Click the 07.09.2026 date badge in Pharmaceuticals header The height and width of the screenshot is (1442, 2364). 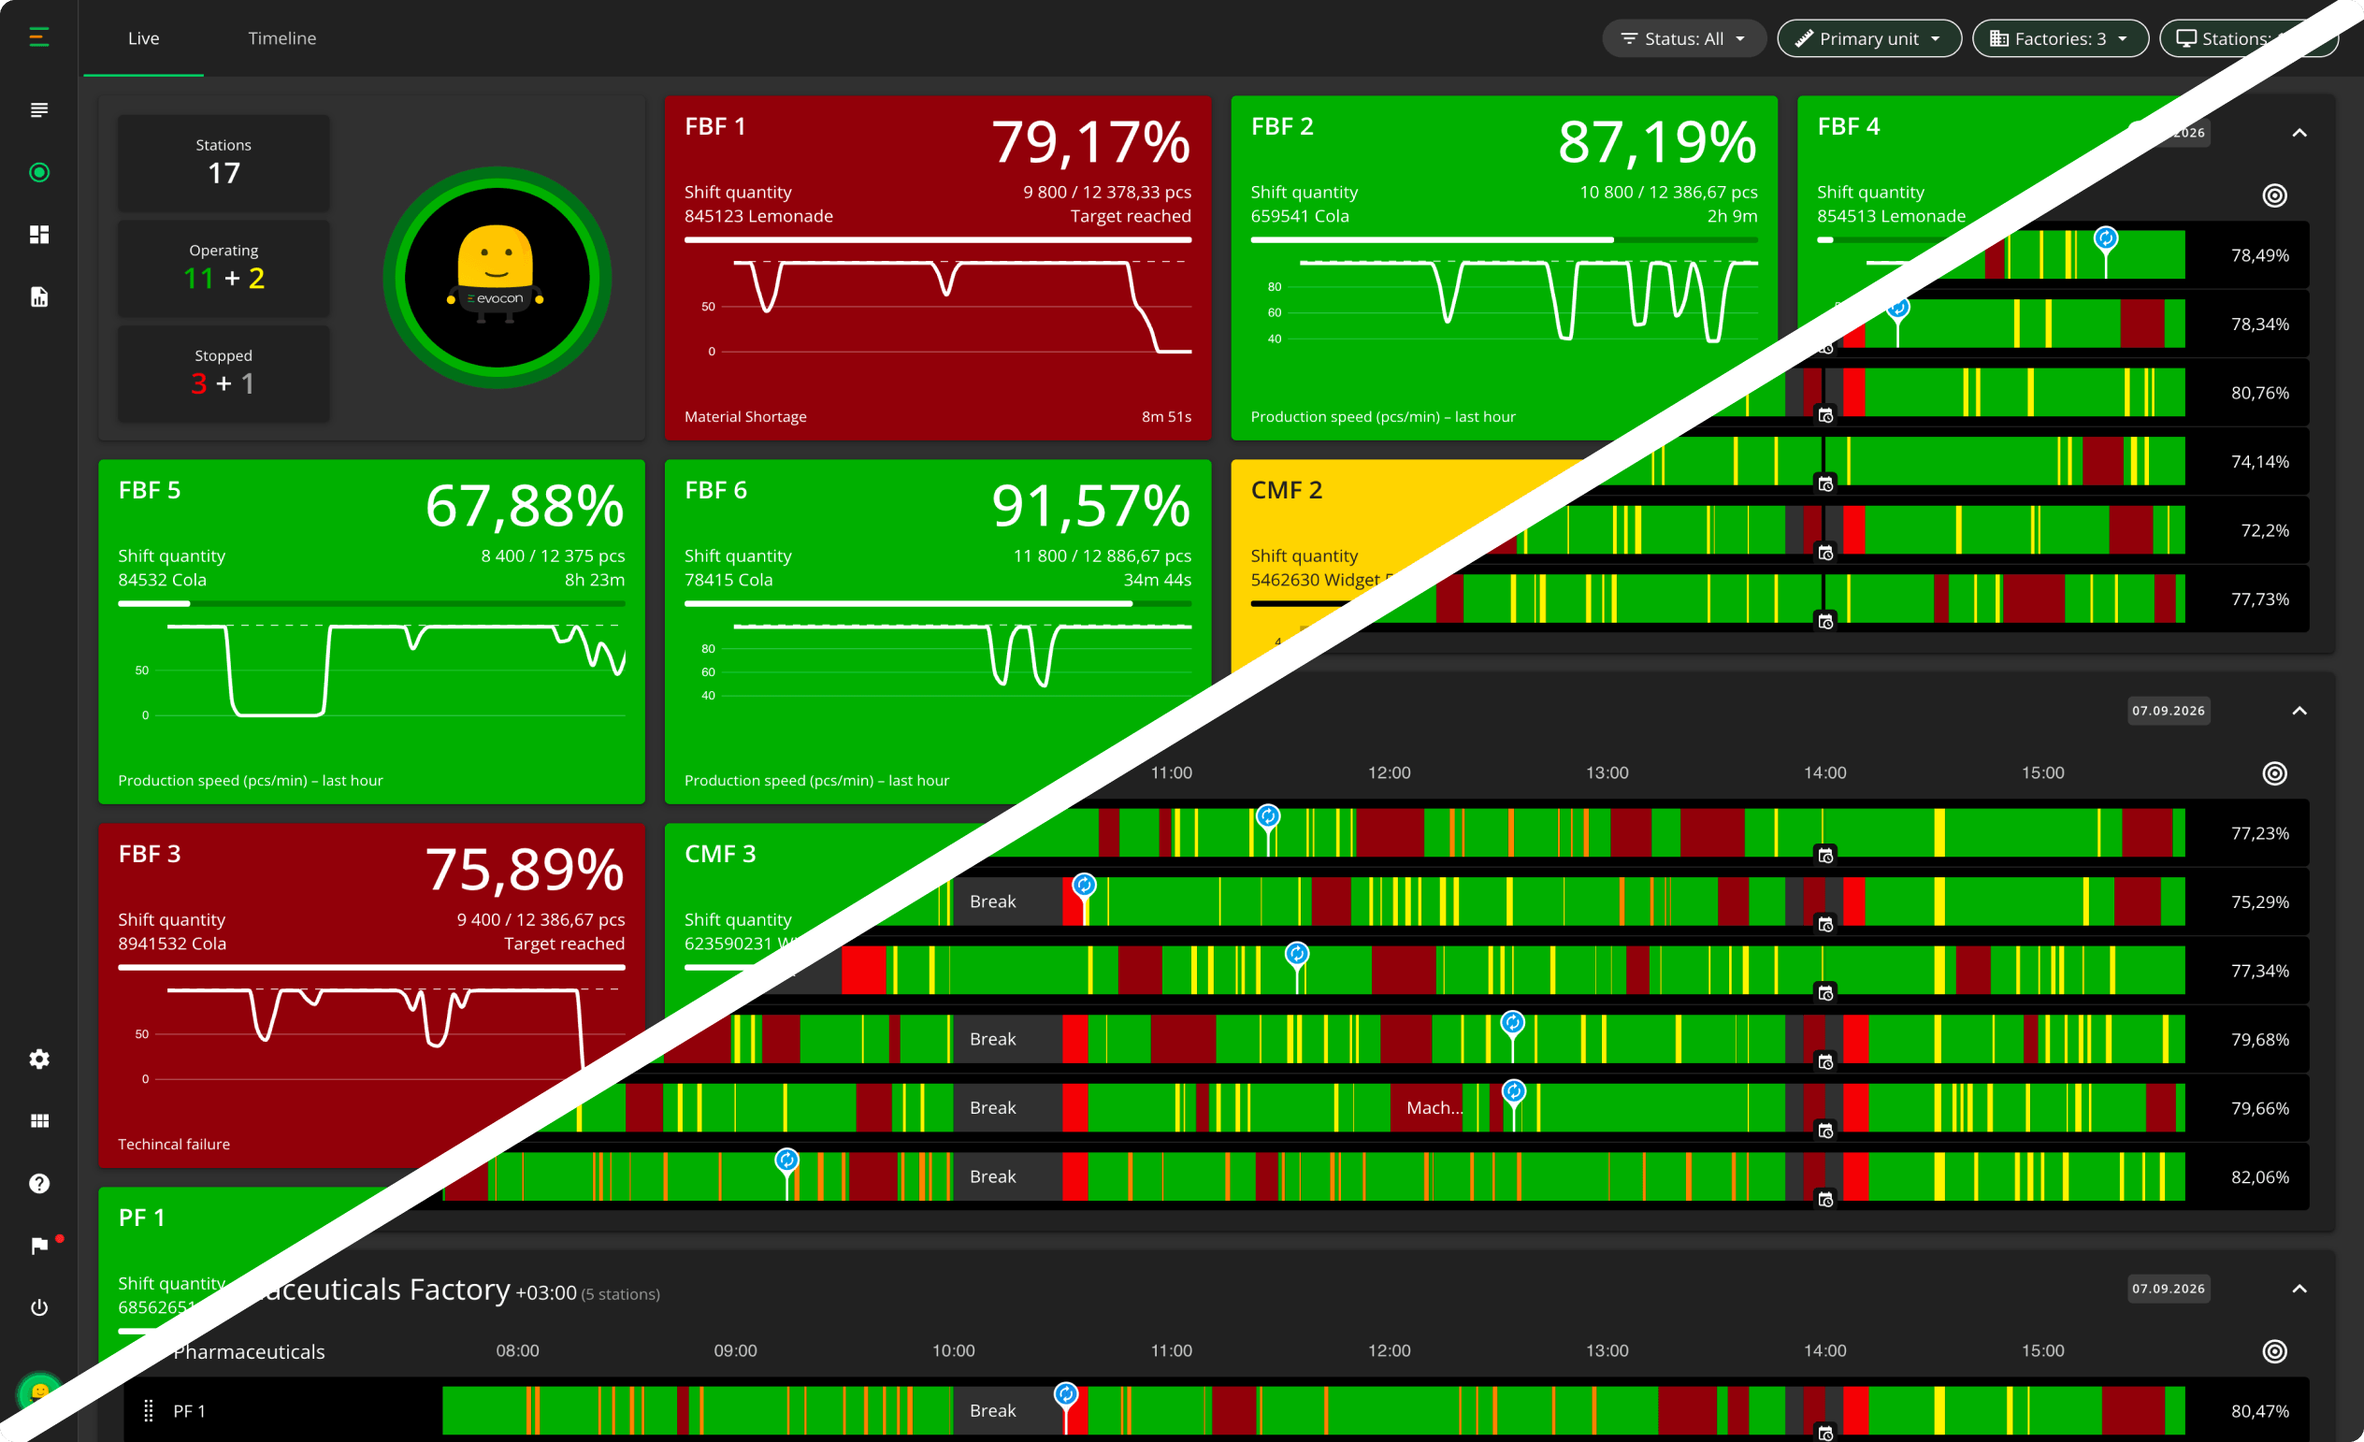click(x=2169, y=1289)
